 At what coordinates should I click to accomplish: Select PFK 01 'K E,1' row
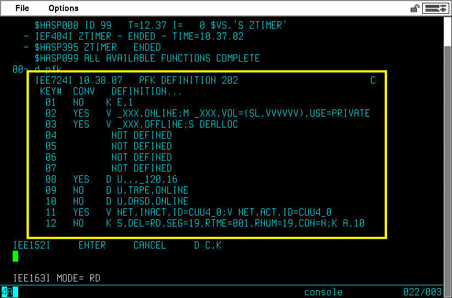[89, 102]
